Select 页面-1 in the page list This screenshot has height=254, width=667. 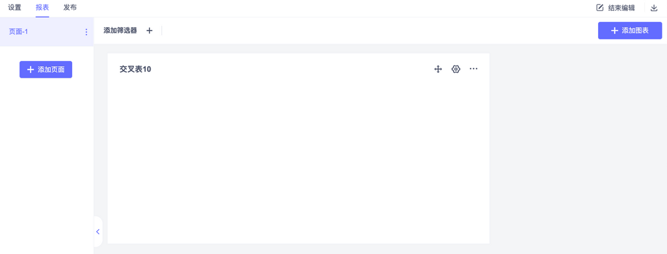click(19, 32)
